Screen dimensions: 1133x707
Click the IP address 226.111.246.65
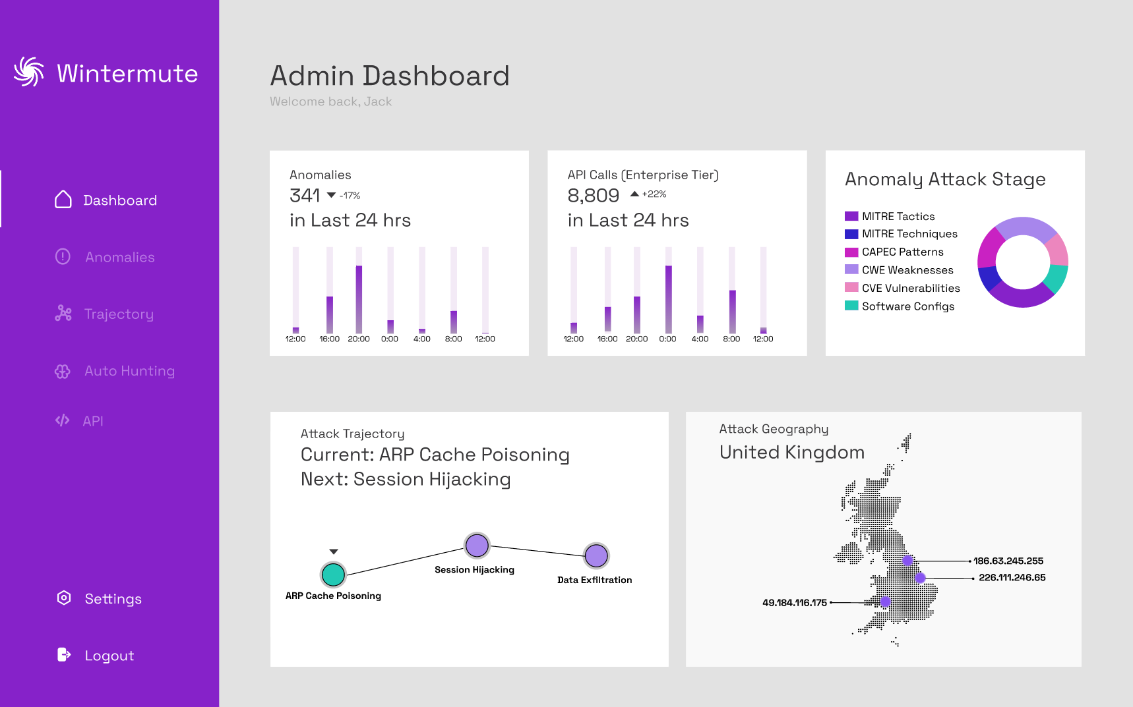coord(1012,578)
